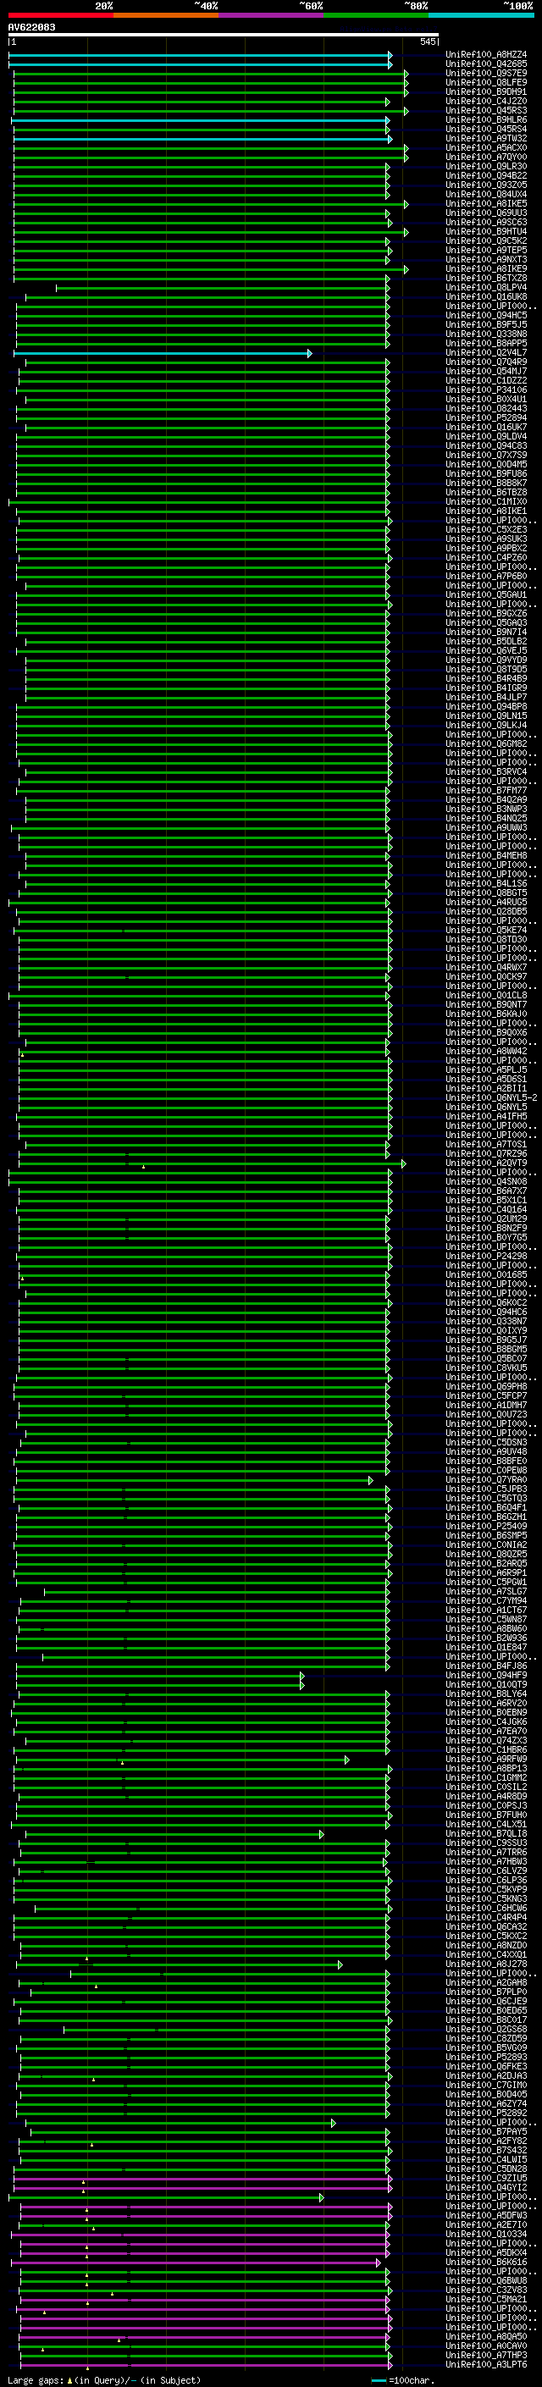The image size is (542, 2387).
Task: Click hit label UniRef100_B7PAY5
Action: click(486, 2131)
